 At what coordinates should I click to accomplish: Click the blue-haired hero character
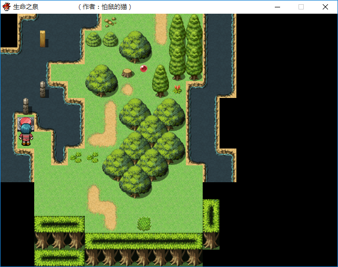pos(26,135)
